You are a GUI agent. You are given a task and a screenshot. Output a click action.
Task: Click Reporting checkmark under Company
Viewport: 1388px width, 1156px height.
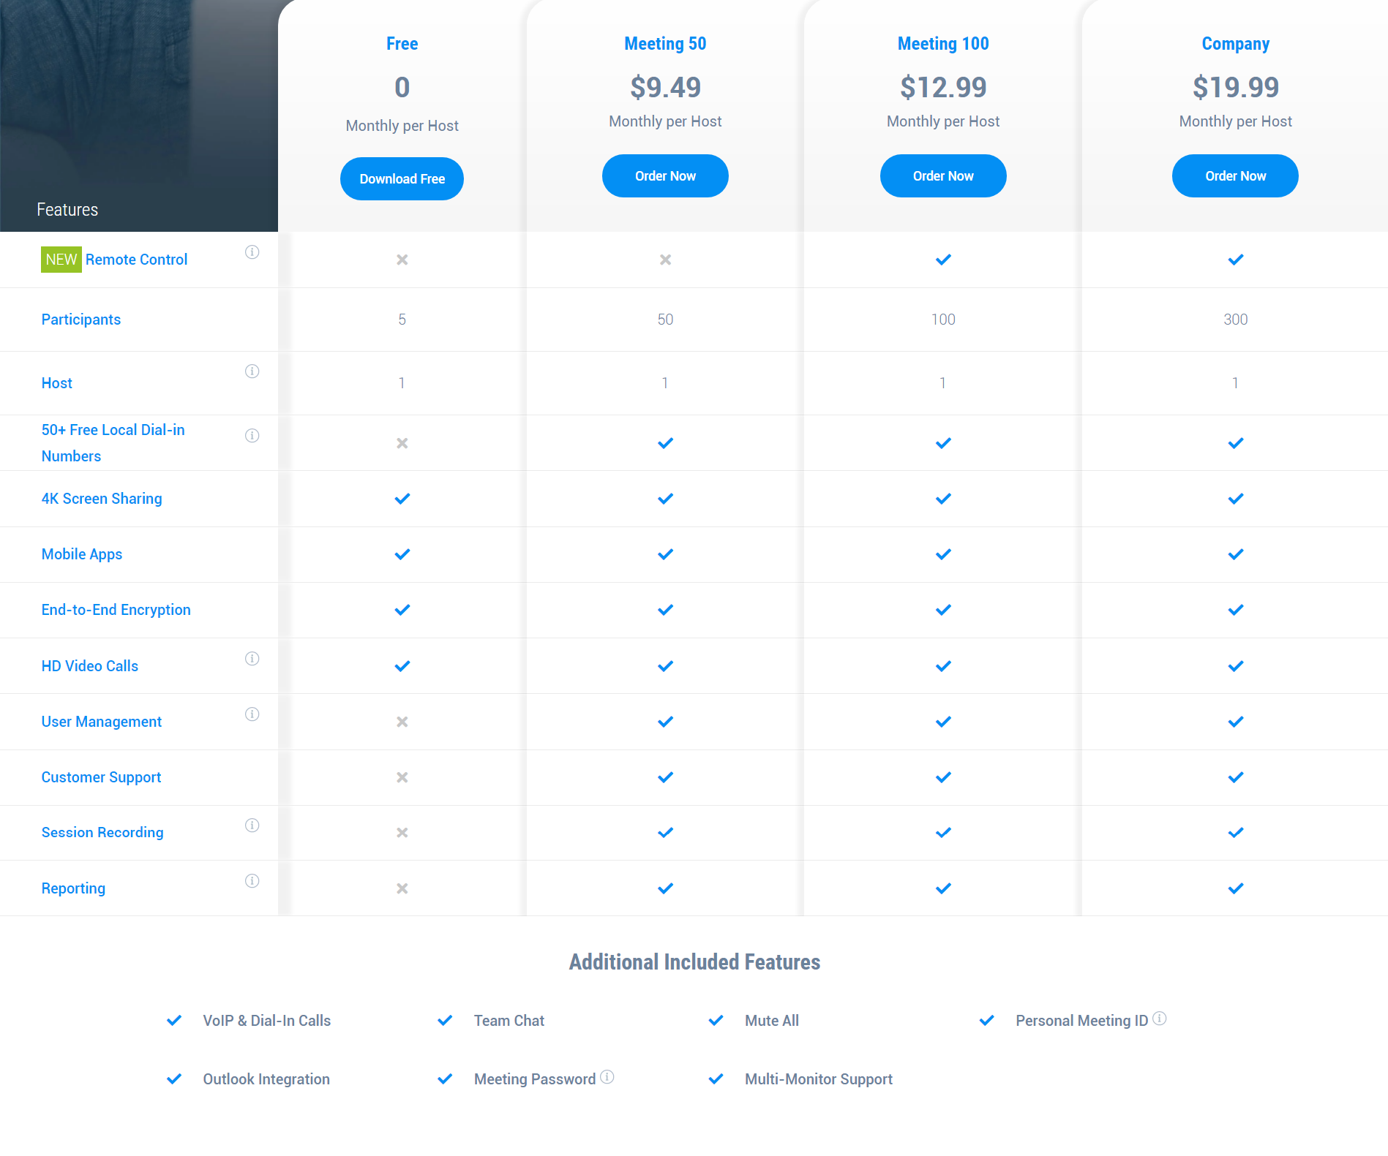click(x=1236, y=888)
